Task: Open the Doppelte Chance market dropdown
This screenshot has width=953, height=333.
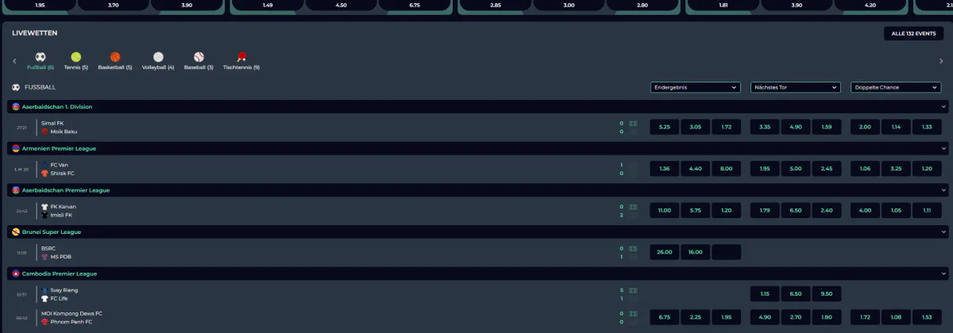Action: coord(896,87)
